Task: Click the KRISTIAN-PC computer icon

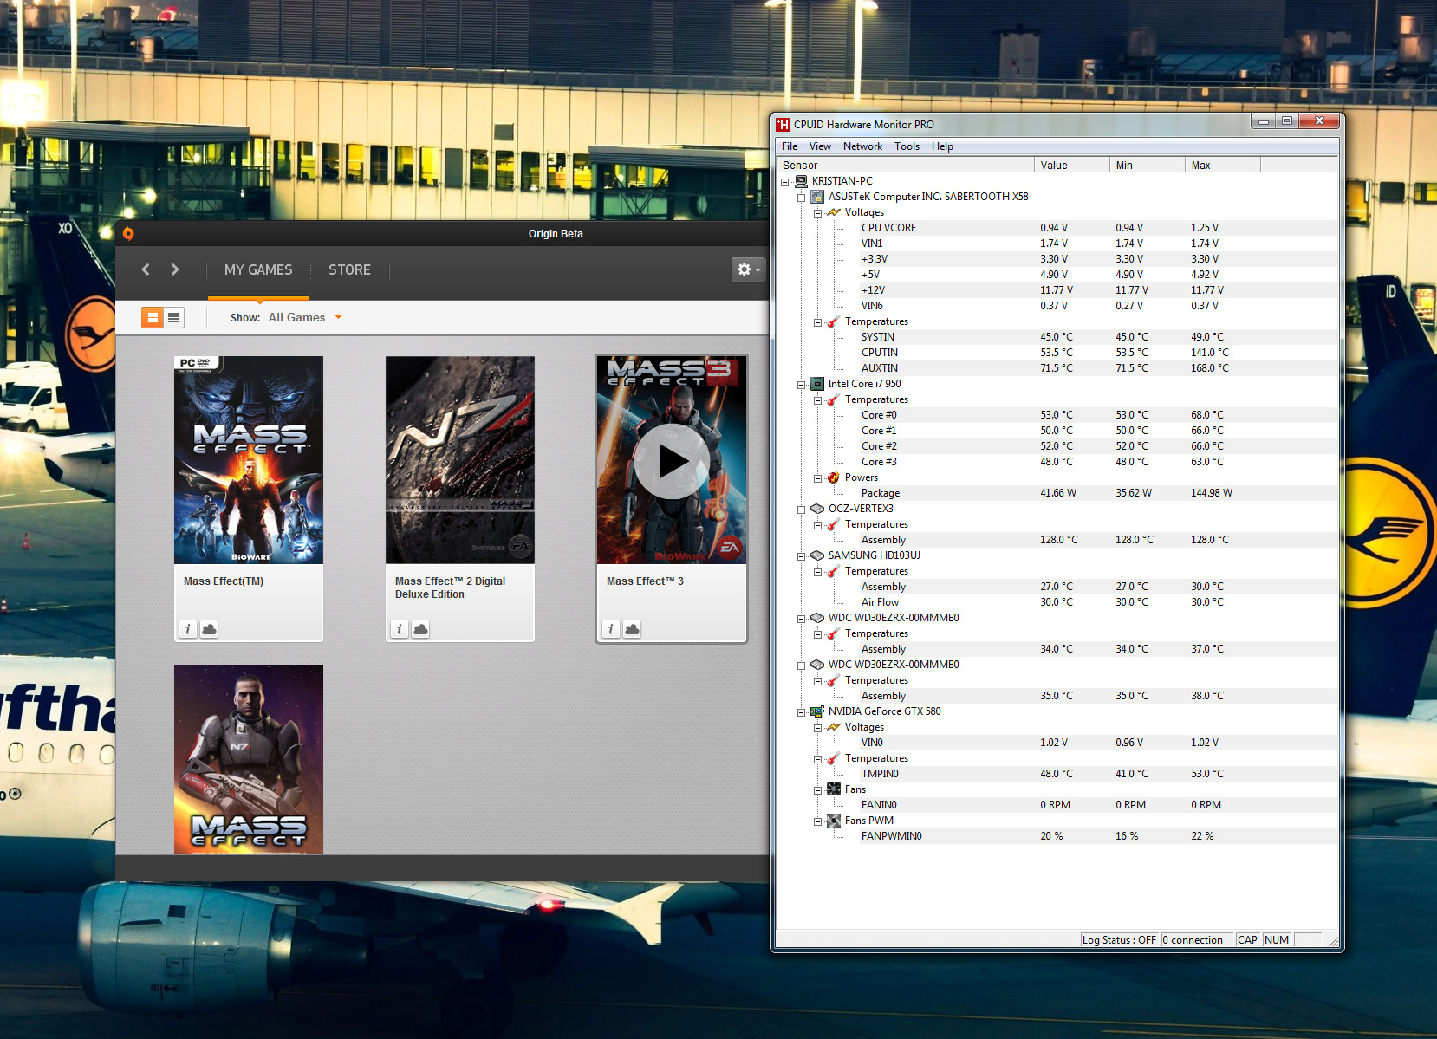Action: [x=802, y=181]
